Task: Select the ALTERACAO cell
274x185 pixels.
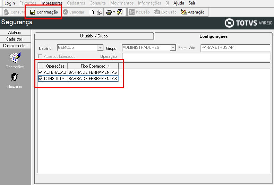Action: [x=55, y=72]
